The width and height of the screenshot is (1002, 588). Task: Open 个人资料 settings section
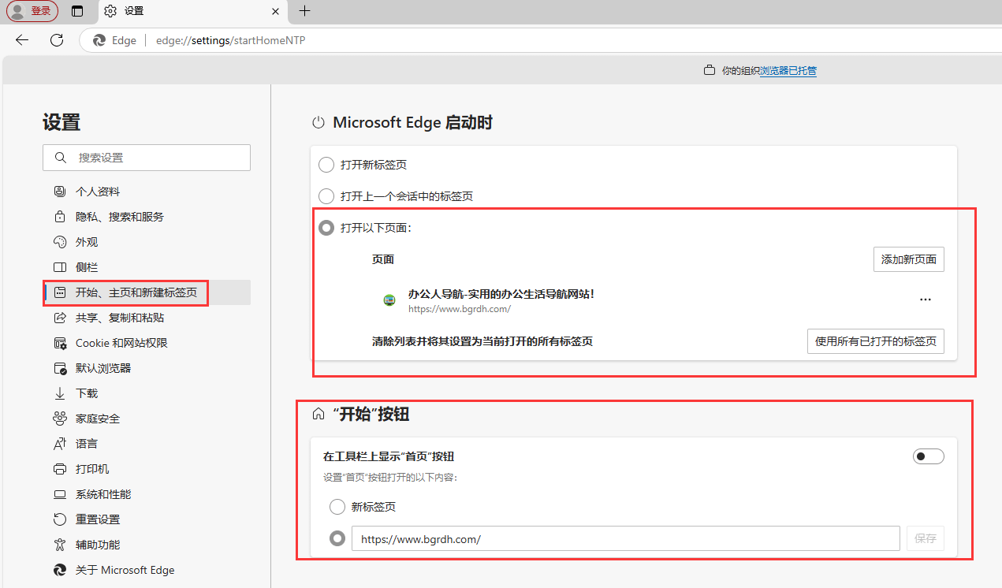coord(147,192)
